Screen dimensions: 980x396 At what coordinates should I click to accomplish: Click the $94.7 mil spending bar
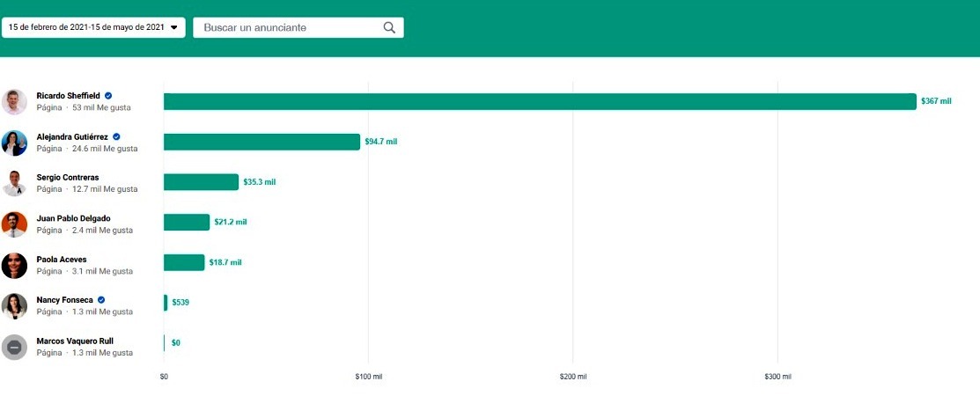[262, 142]
